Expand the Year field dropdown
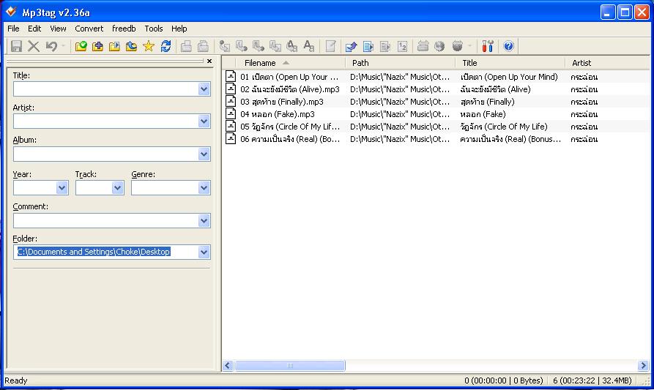This screenshot has height=390, width=654. [62, 187]
